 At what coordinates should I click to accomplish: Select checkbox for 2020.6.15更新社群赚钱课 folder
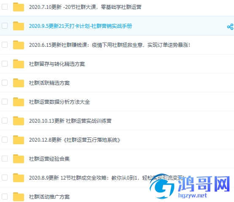pyautogui.click(x=5, y=45)
